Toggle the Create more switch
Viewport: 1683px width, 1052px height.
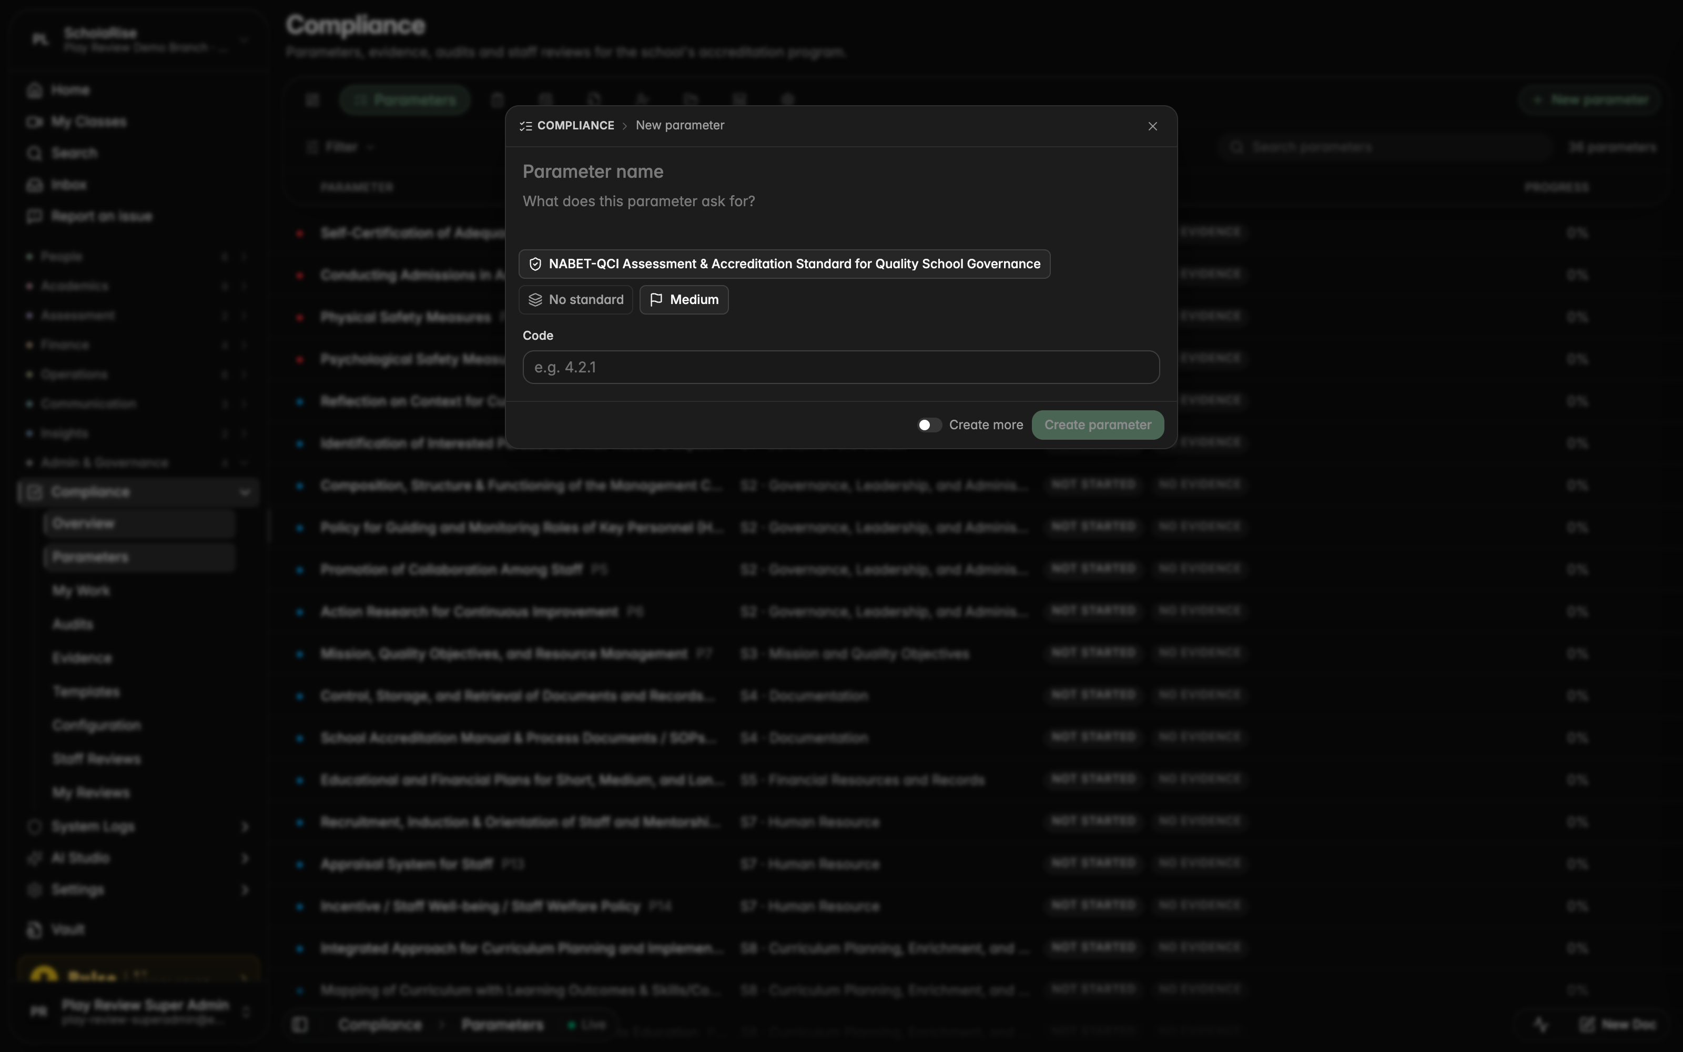pos(929,425)
